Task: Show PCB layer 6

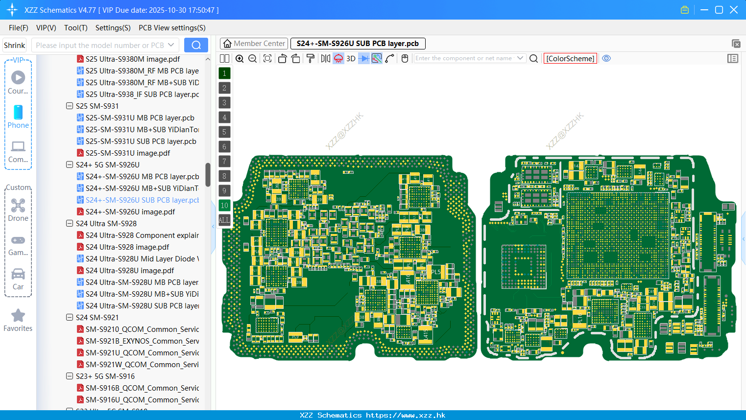Action: pos(224,146)
